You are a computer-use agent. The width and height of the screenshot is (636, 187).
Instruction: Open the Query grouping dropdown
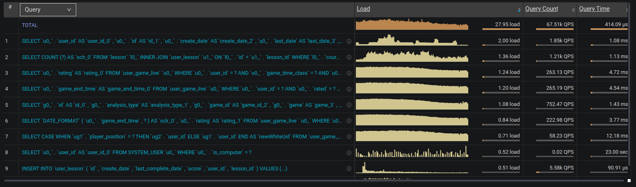48,10
